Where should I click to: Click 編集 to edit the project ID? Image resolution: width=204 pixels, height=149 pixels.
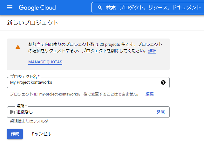[x=149, y=94]
